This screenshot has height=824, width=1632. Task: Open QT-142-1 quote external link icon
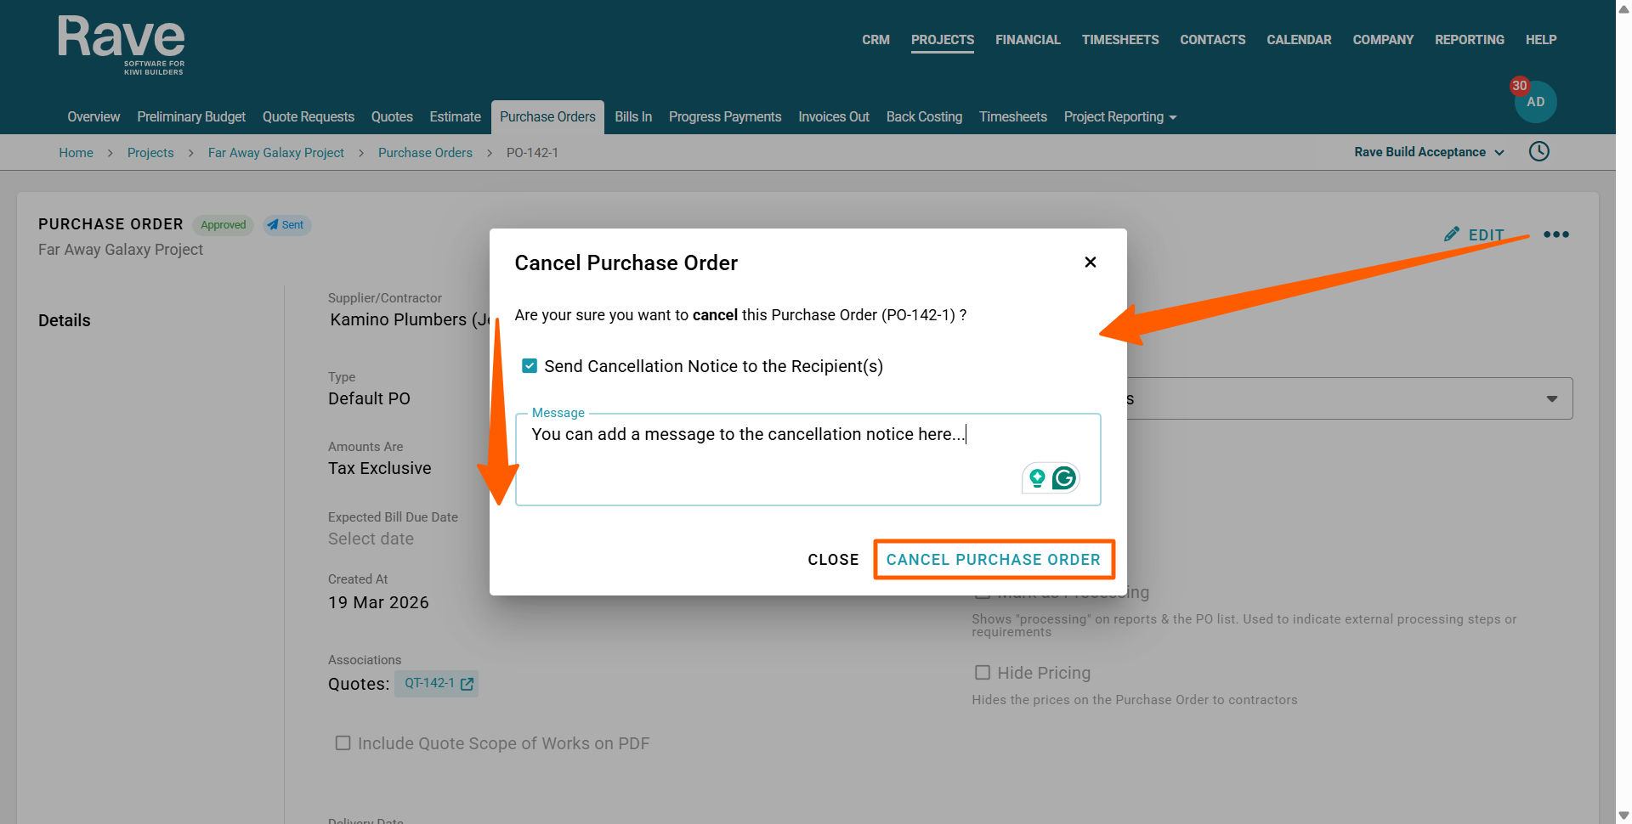[x=467, y=684]
